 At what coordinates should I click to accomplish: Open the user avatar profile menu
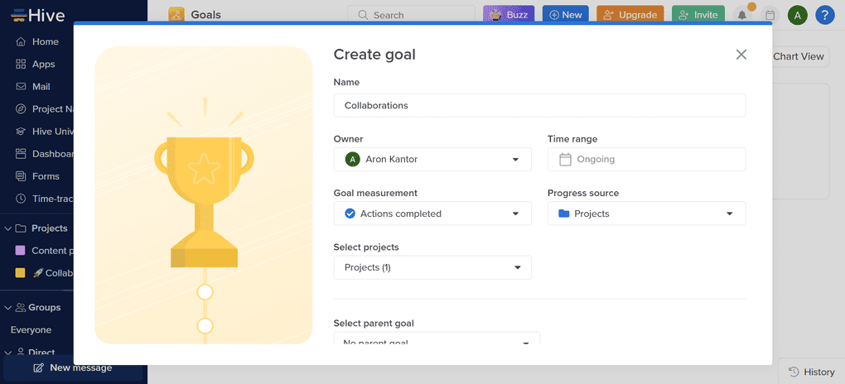pos(797,15)
